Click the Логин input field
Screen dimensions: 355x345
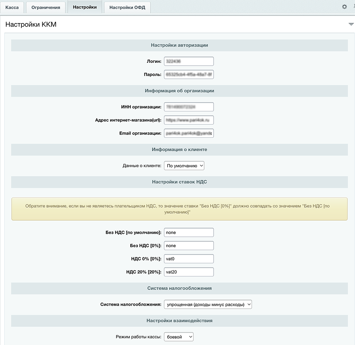(x=189, y=61)
